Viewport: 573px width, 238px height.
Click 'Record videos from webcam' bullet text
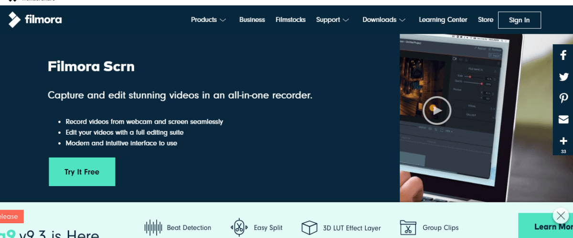(144, 122)
